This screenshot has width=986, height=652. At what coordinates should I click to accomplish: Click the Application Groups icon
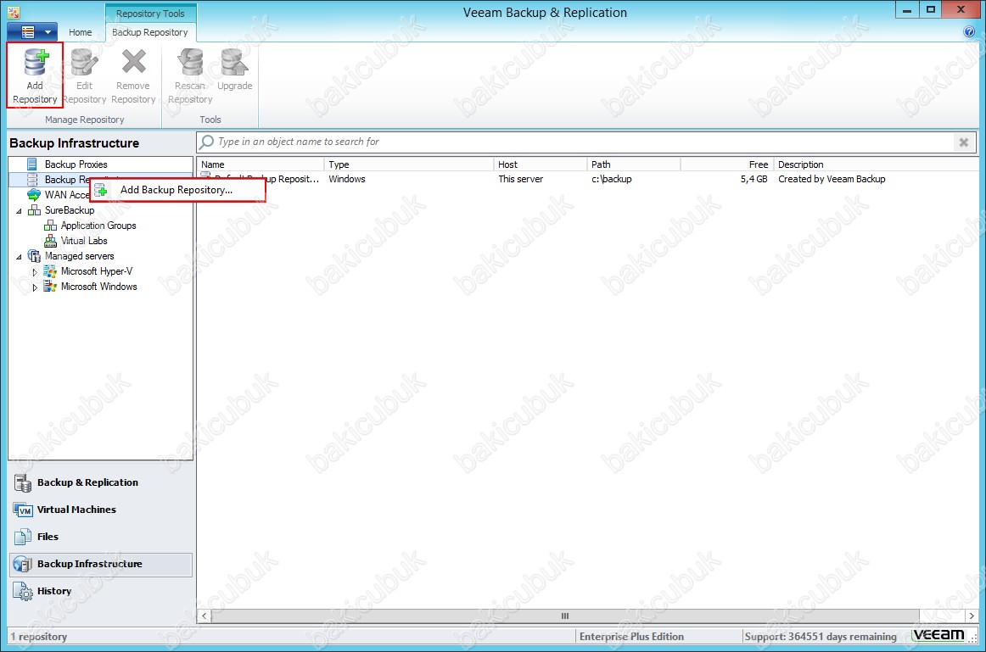[x=50, y=226]
